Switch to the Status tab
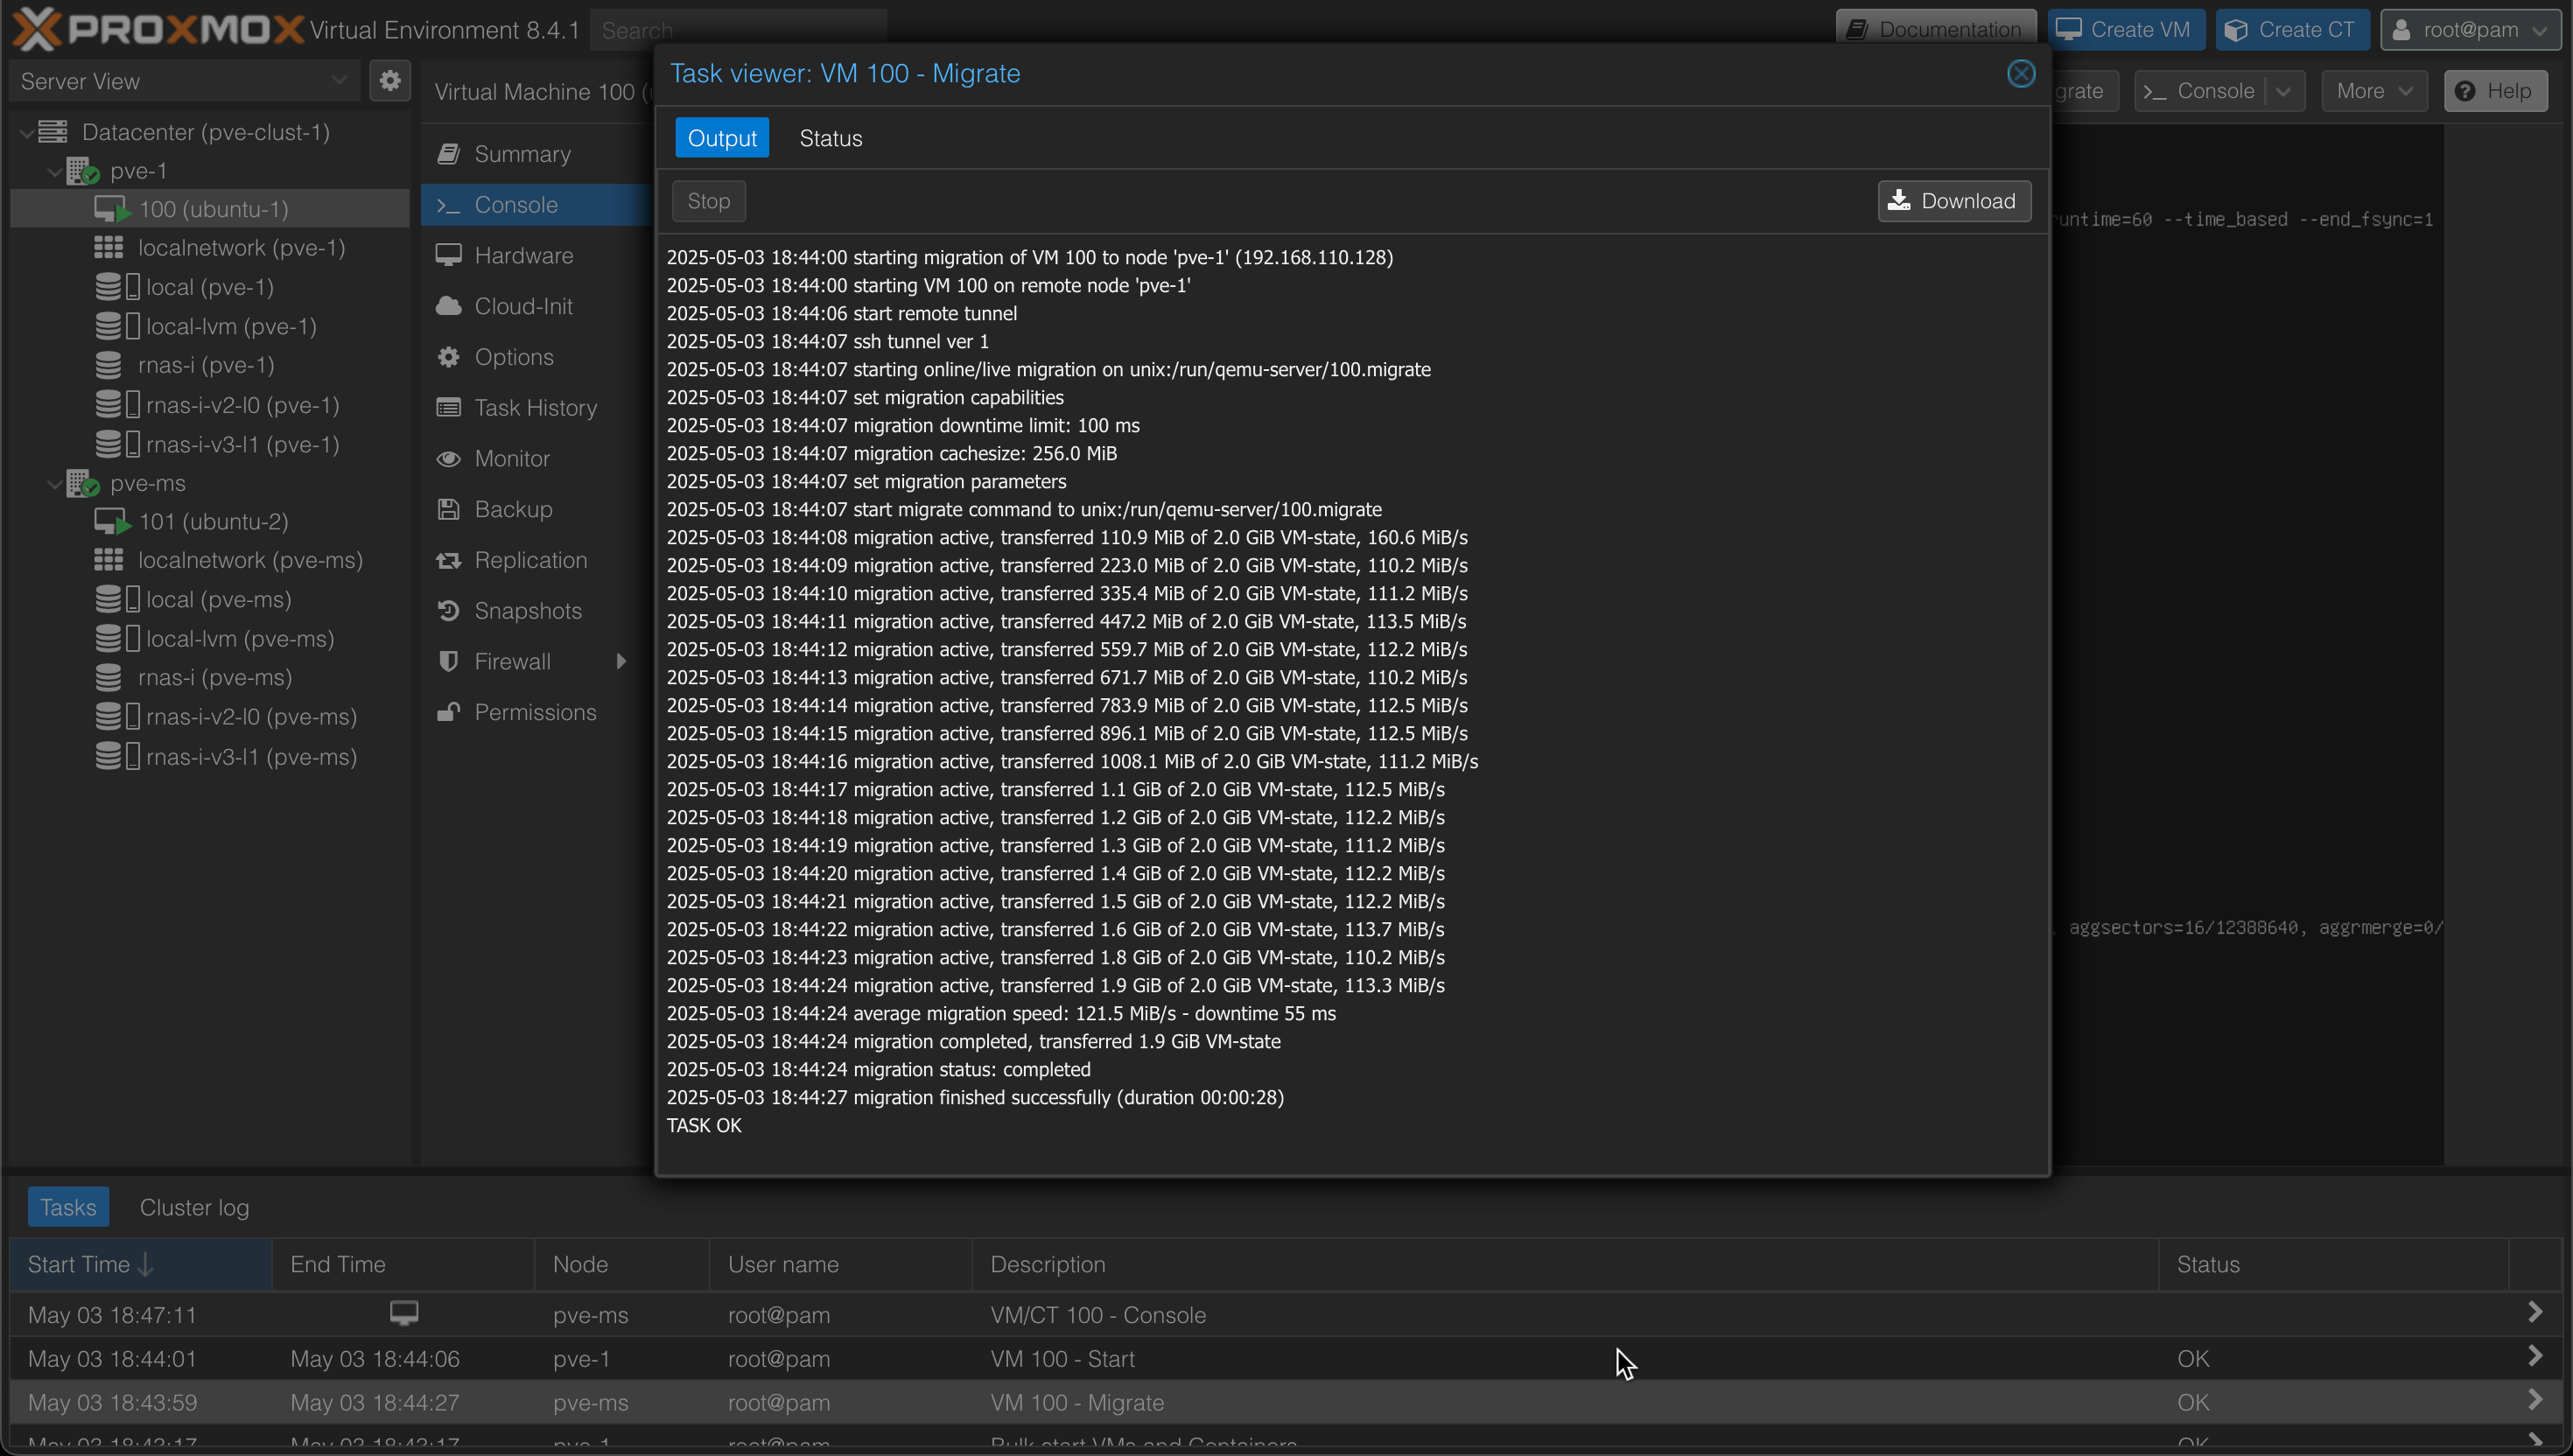The height and width of the screenshot is (1456, 2573). [831, 138]
